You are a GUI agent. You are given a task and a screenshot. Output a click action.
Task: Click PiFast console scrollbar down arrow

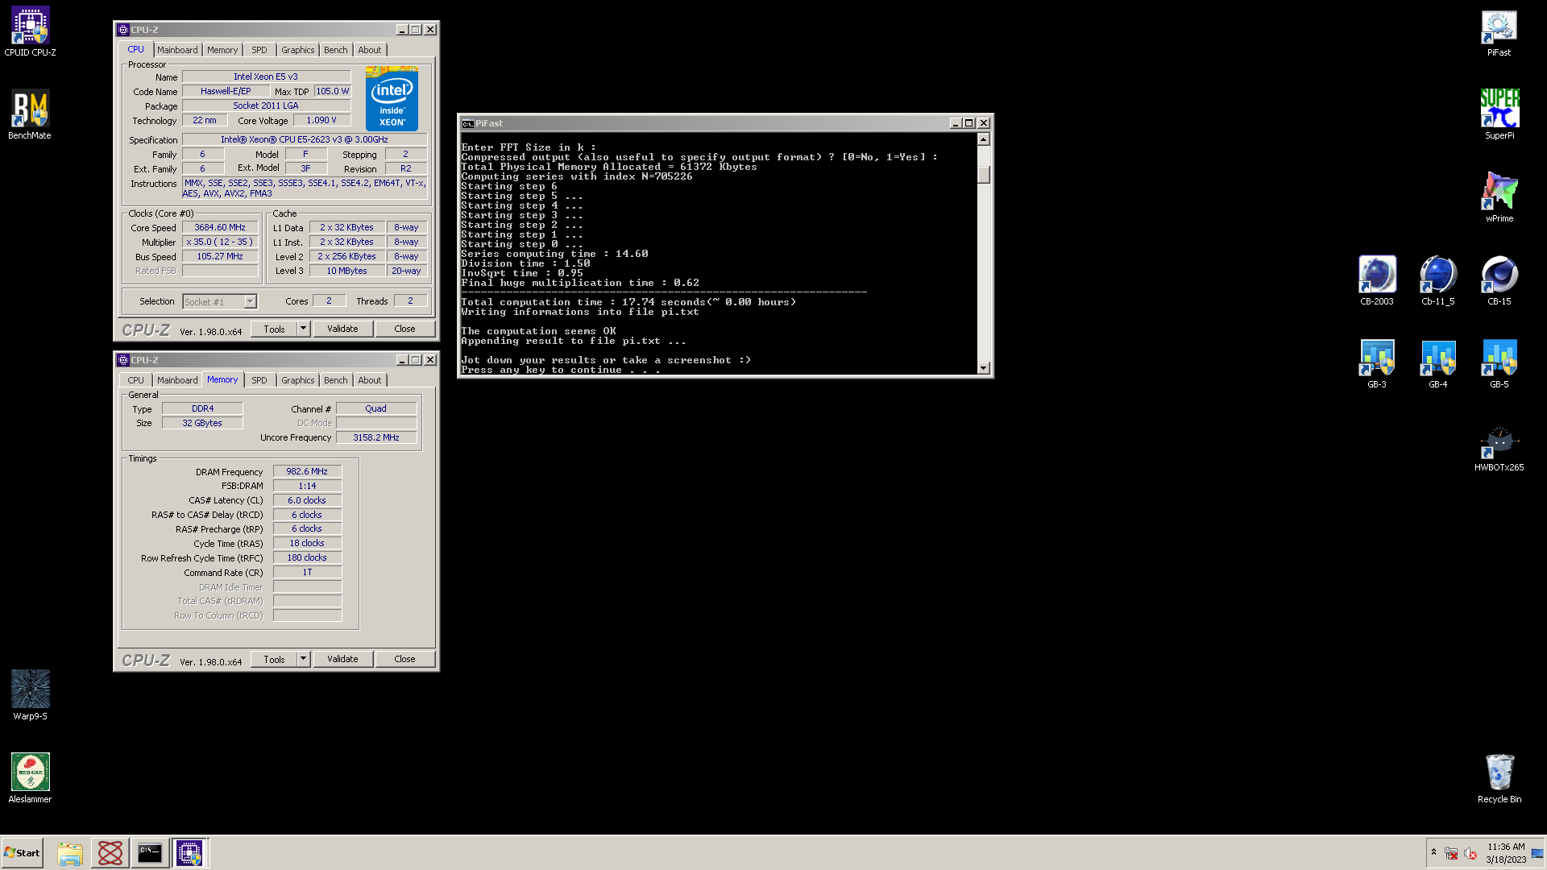coord(983,368)
